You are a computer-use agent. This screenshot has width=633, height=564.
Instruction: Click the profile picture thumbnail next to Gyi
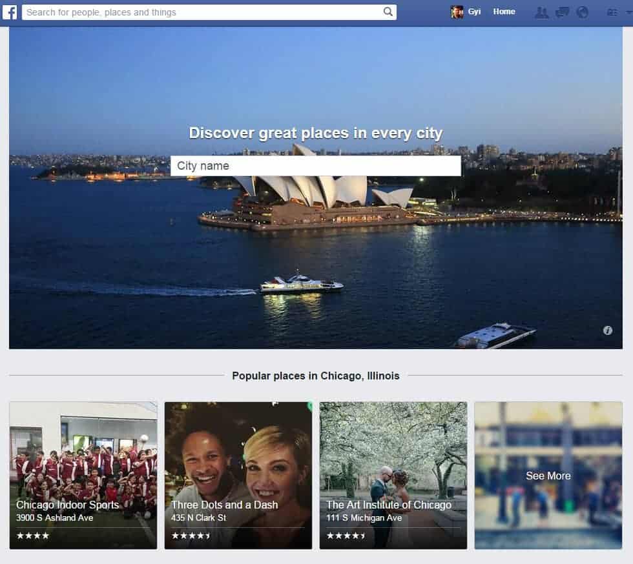457,12
